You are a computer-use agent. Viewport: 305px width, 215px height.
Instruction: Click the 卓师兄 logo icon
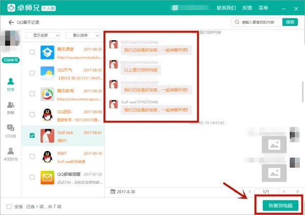tap(11, 8)
